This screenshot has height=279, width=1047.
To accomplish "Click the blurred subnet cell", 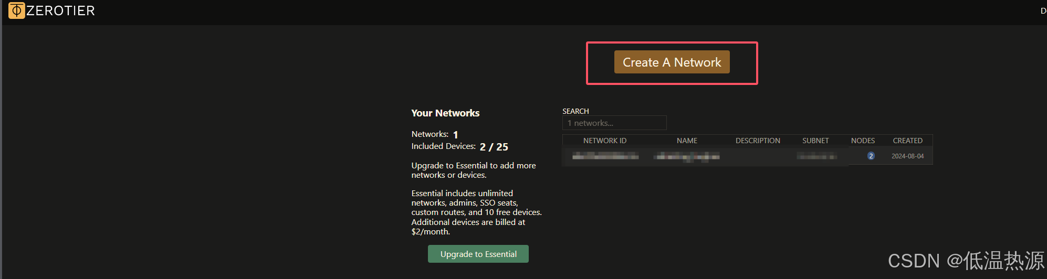I will point(816,156).
